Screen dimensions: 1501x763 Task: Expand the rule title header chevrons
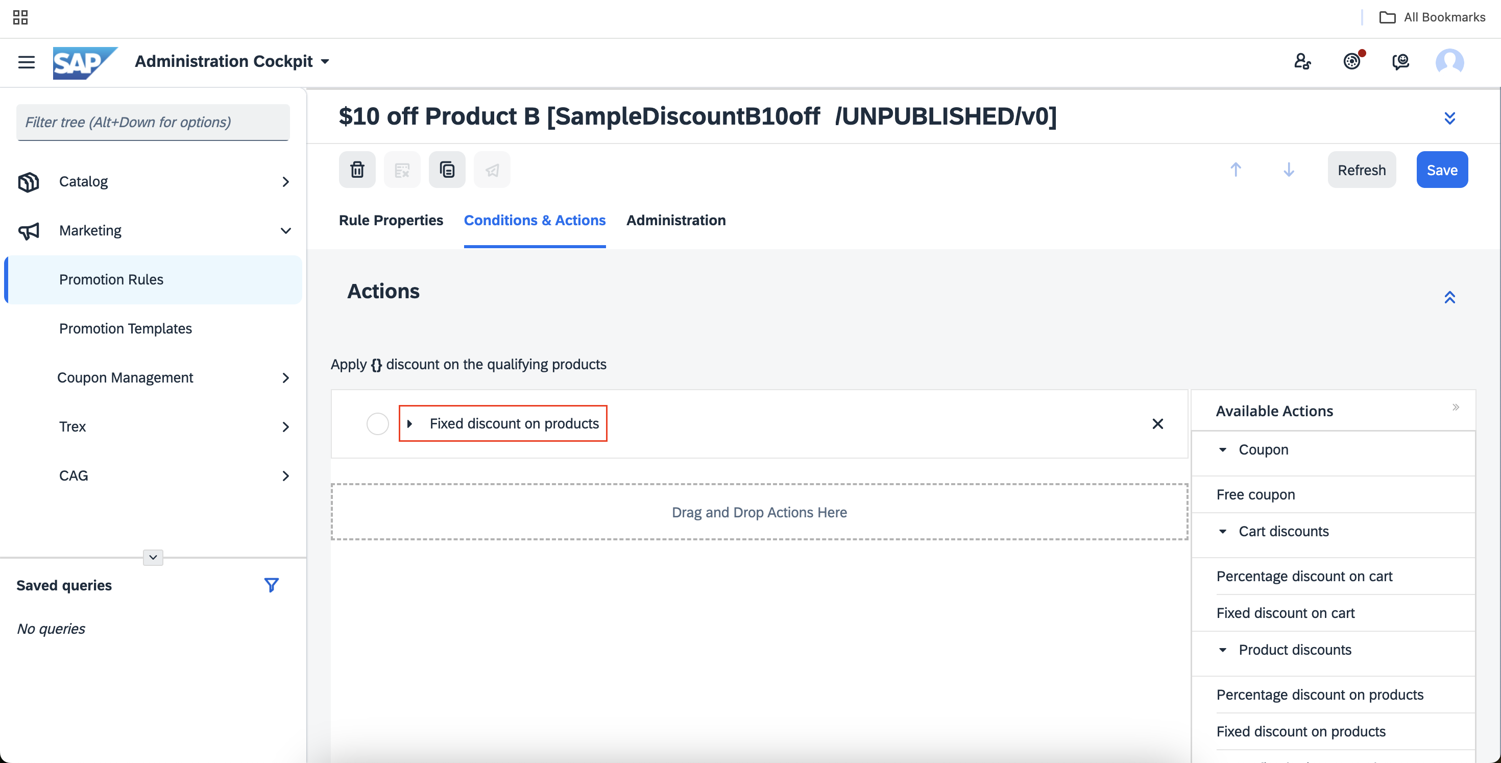1450,118
